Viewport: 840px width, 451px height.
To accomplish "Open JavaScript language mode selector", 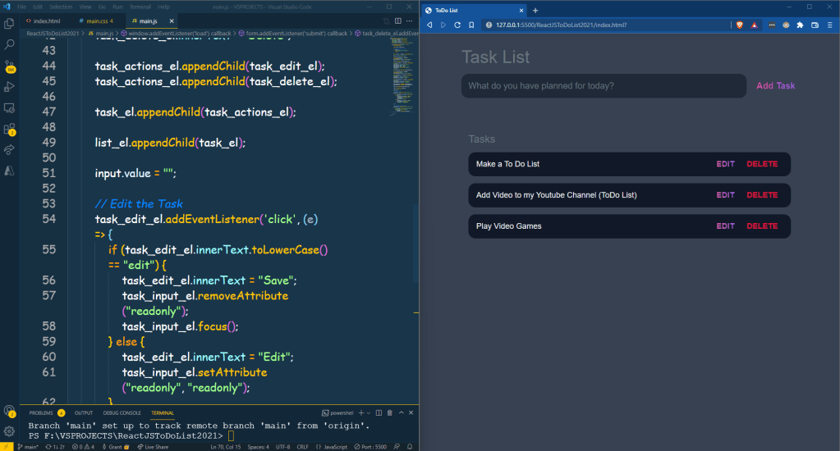I will click(x=335, y=447).
